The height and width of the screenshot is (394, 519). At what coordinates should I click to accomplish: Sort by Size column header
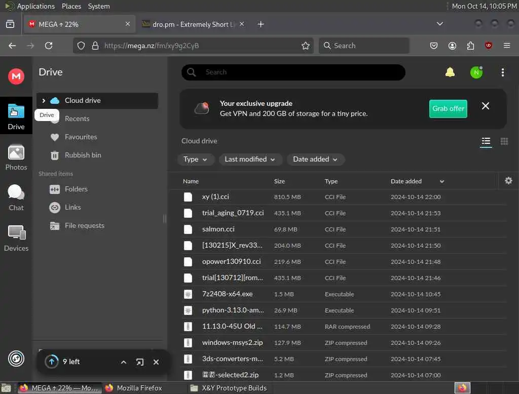click(x=279, y=181)
